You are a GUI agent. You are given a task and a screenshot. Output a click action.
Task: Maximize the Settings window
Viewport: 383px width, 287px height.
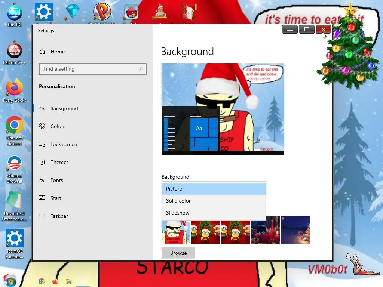pyautogui.click(x=307, y=30)
